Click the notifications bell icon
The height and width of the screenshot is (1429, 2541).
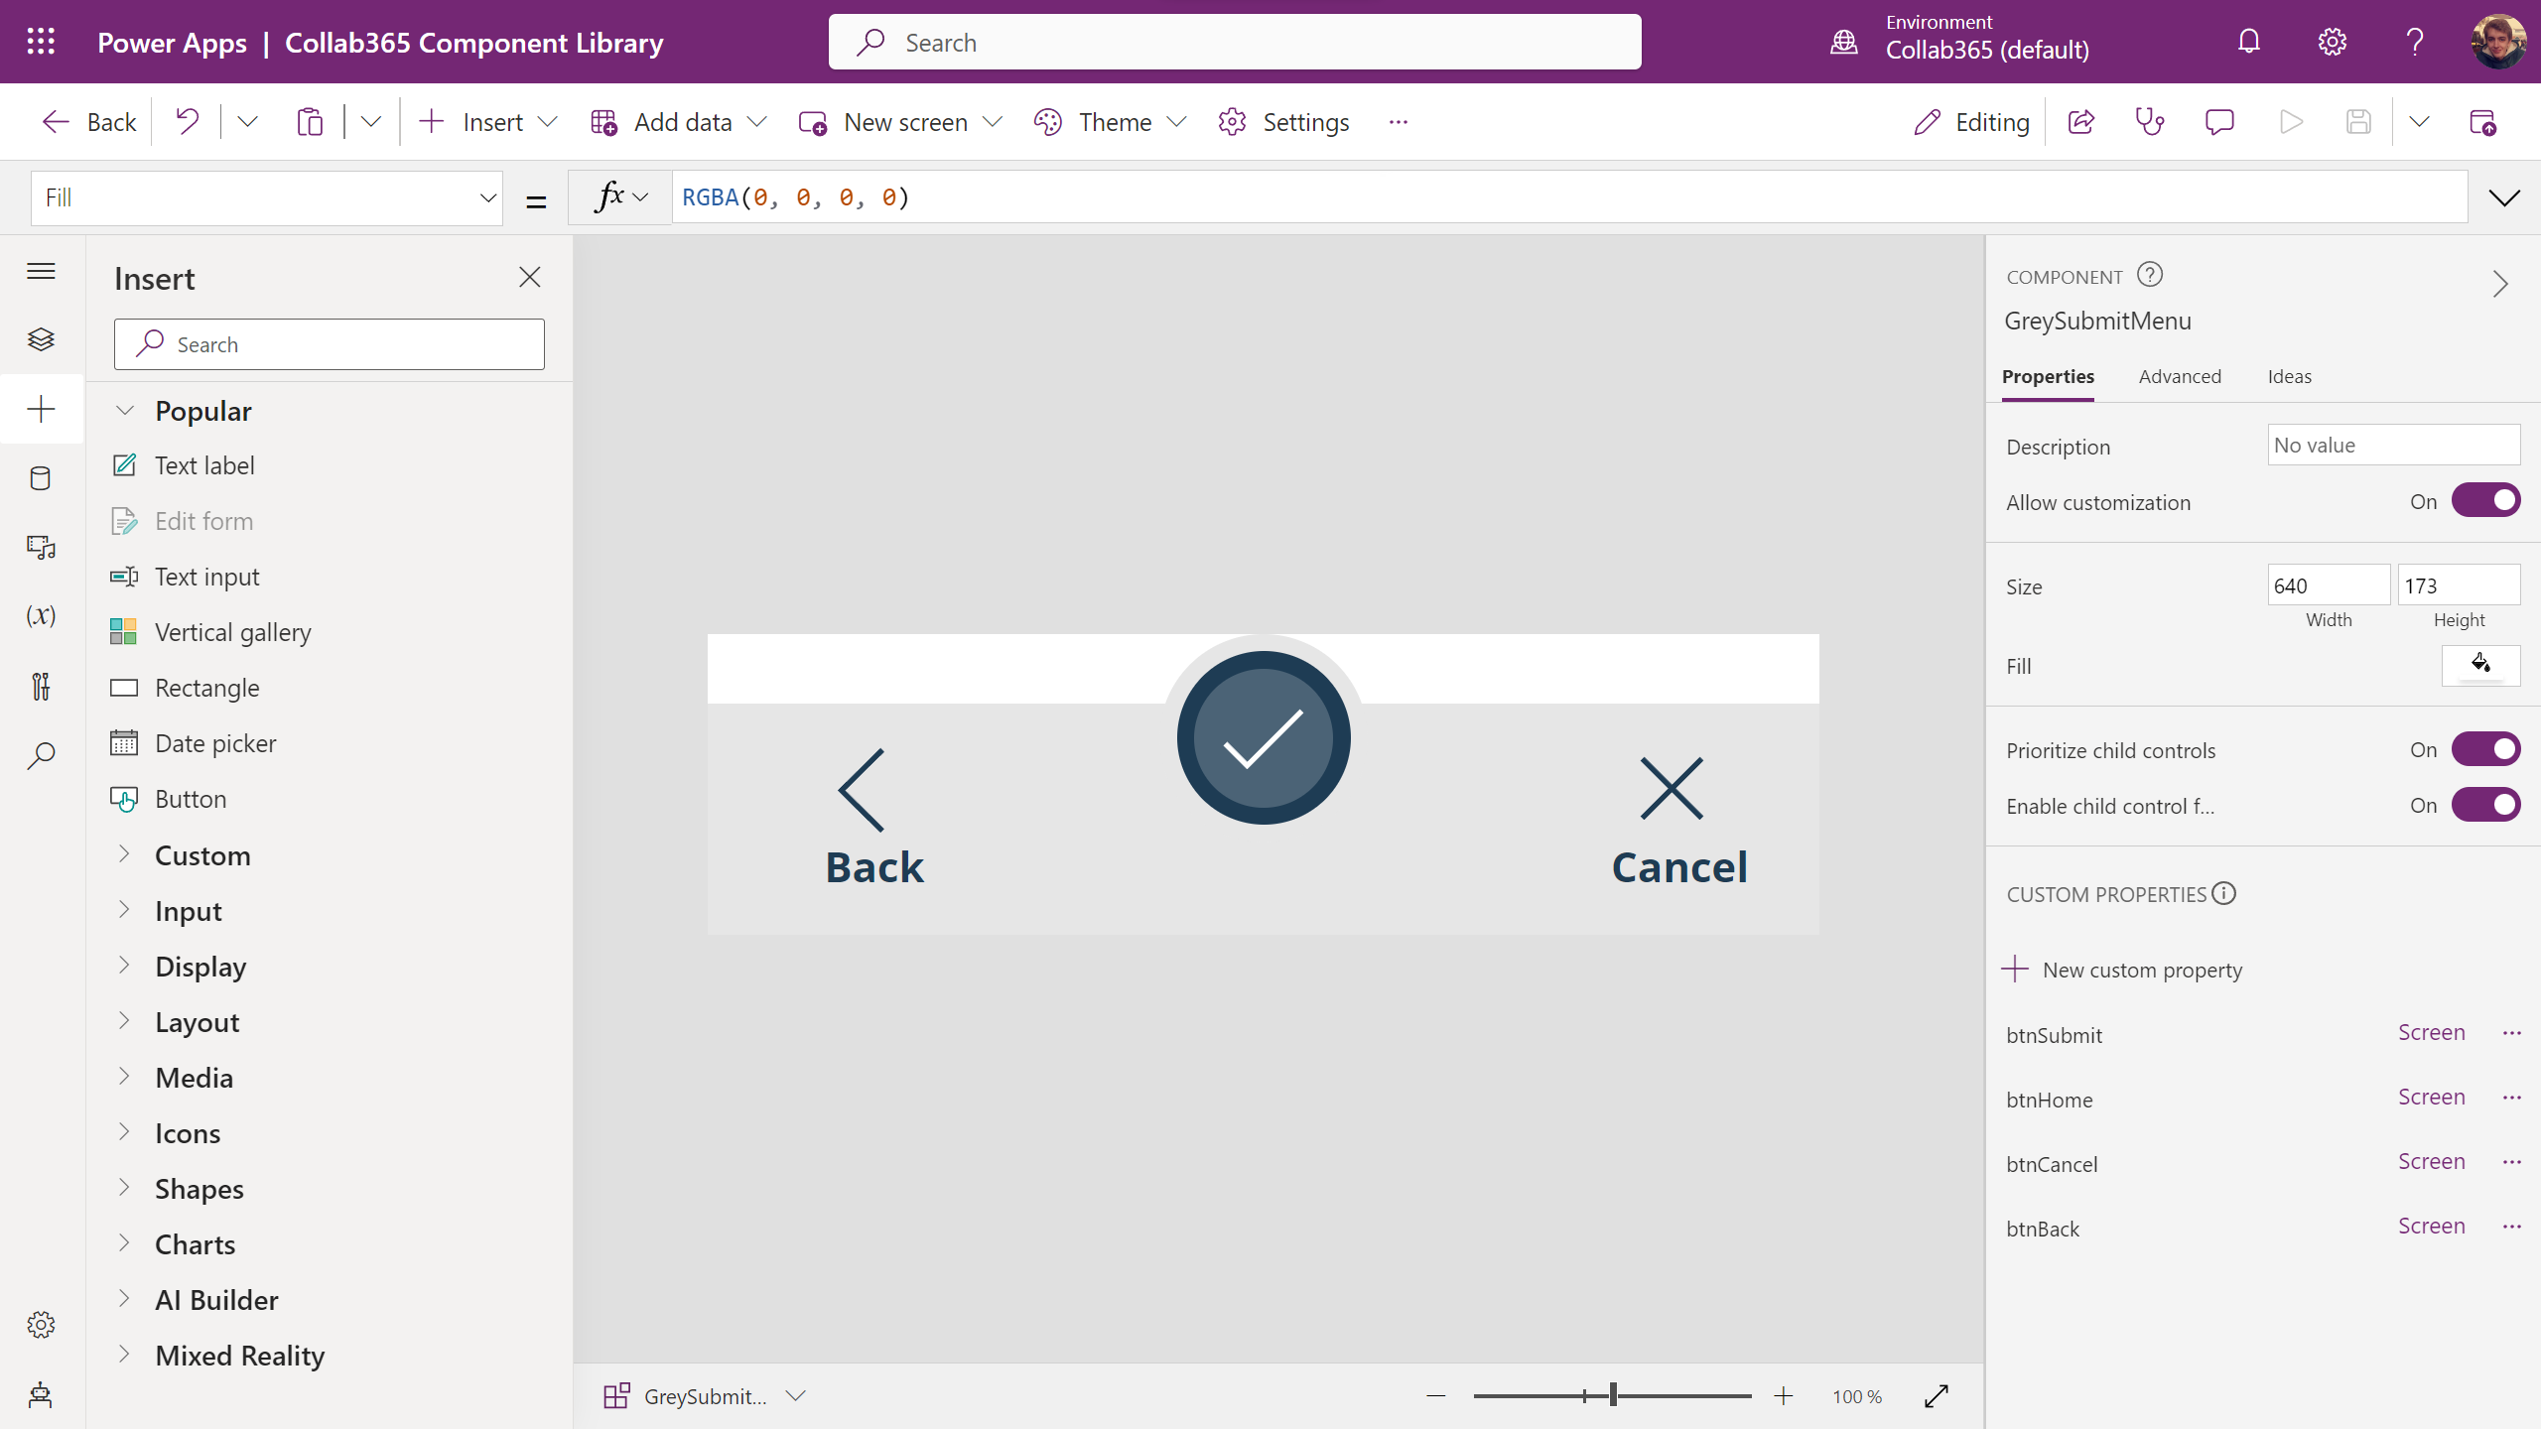(x=2249, y=42)
